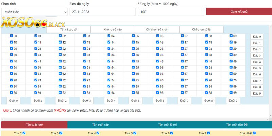272x136 pixels.
Task: Select the Đầu 2 button
Action: (x=257, y=49)
